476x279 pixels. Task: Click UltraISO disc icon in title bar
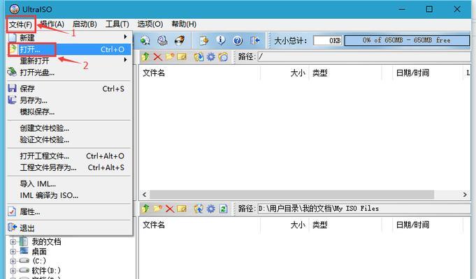tap(14, 9)
